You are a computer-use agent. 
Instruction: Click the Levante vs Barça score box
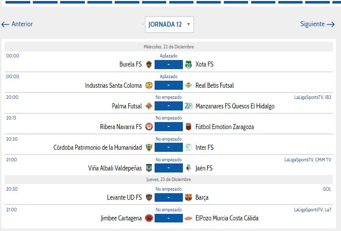point(169,198)
